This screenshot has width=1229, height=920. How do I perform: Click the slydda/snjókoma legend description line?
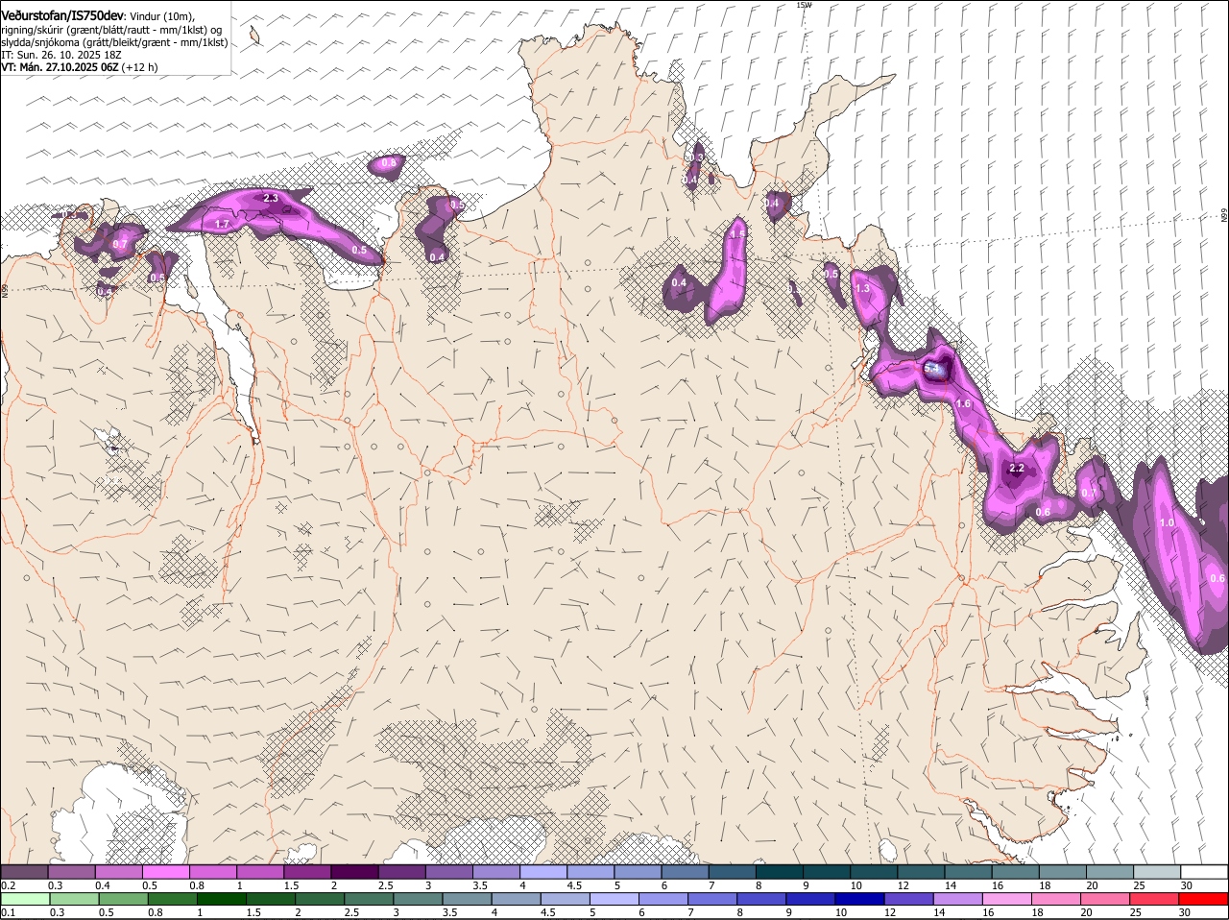pos(114,42)
